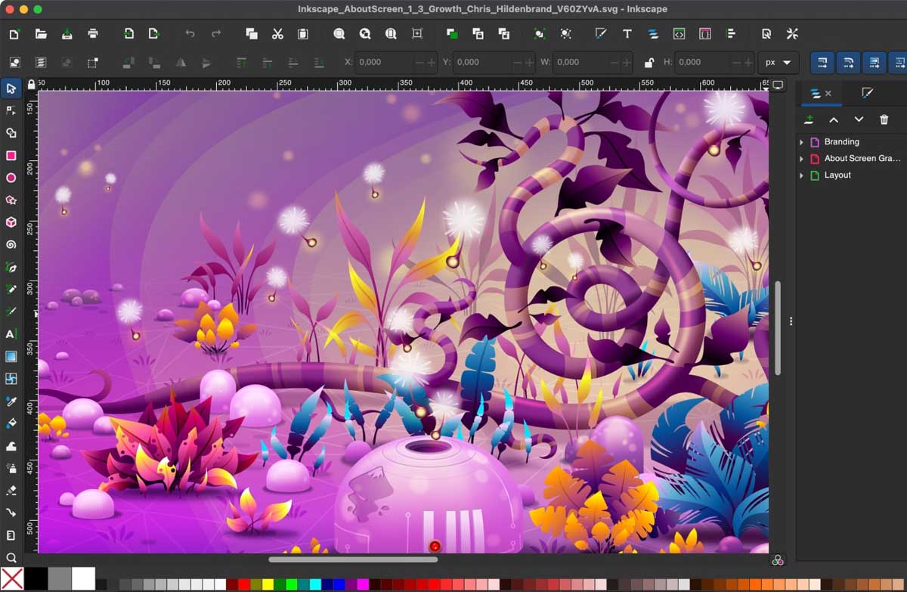
Task: Select the About Screen Graphics layer
Action: pos(862,159)
